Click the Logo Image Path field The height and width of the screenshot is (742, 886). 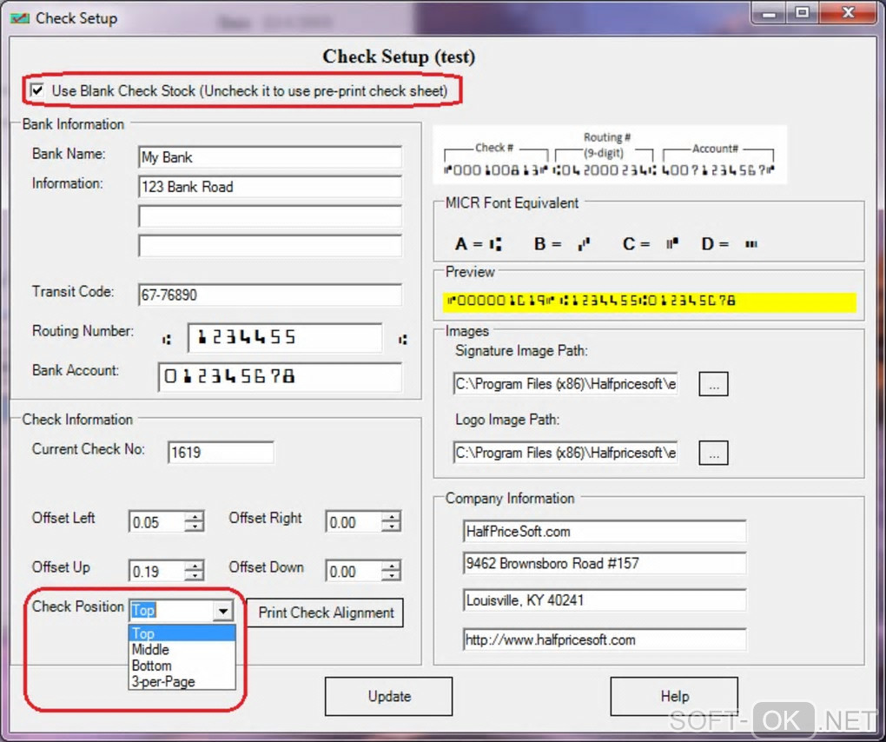pos(565,453)
